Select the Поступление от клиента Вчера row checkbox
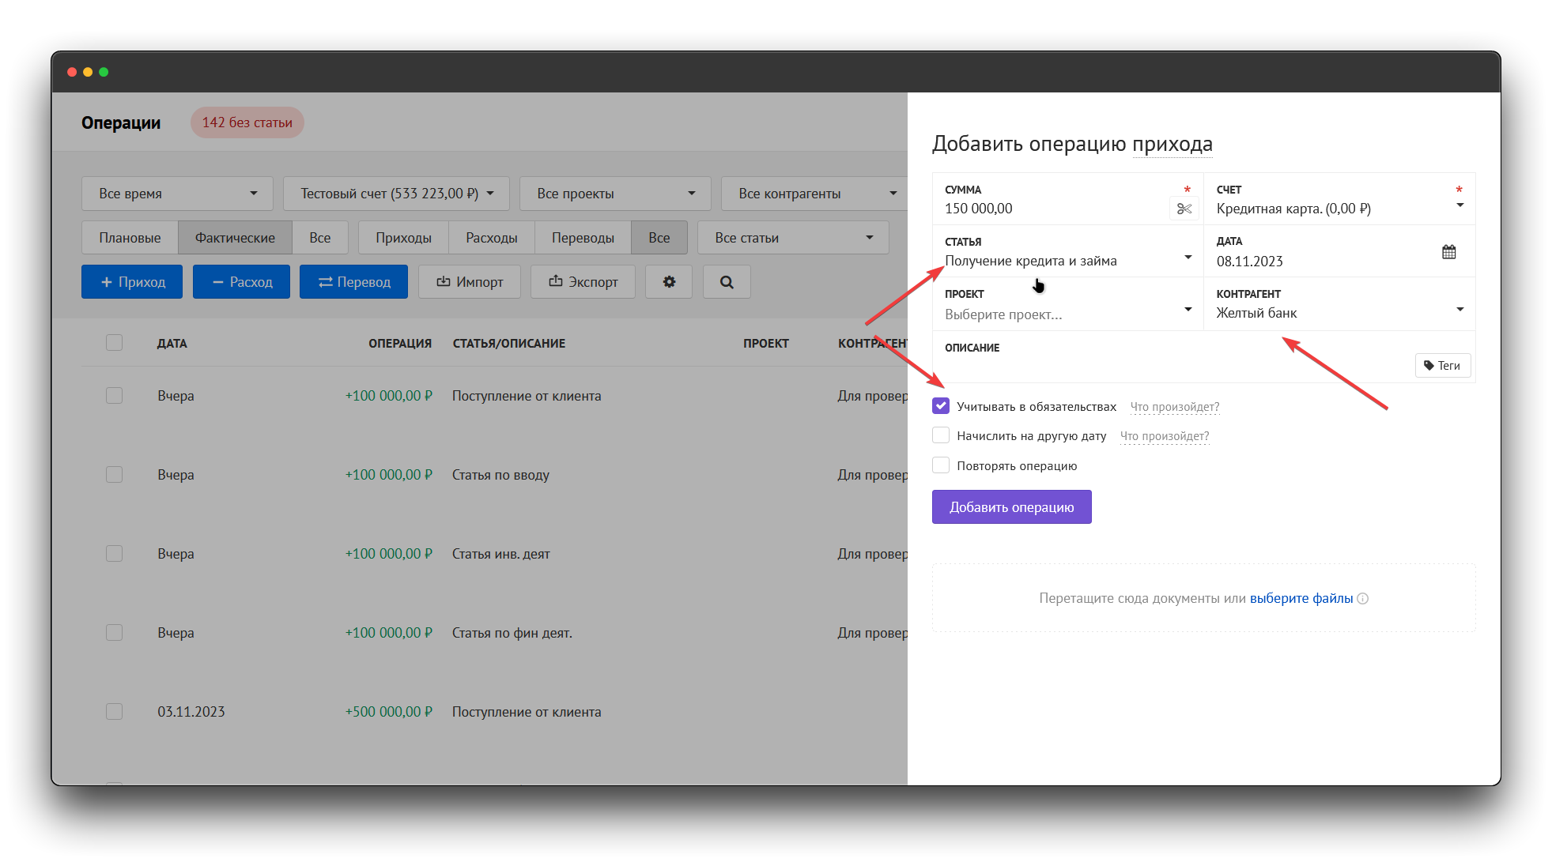Viewport: 1552px width, 862px height. tap(115, 396)
